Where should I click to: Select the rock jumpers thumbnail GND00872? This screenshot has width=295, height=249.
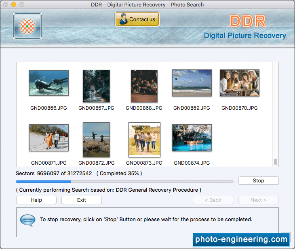tap(96, 140)
